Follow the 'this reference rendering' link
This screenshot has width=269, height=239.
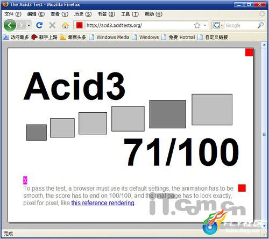[x=103, y=203]
